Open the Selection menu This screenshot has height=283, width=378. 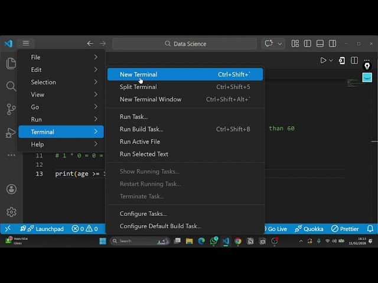(61, 82)
